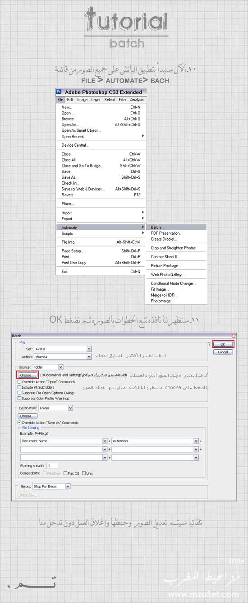The image size is (248, 603).
Task: Select Open As Smart Object... entry
Action: 101,130
